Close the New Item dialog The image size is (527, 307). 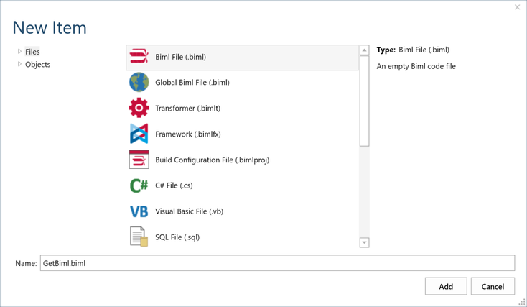pos(517,7)
